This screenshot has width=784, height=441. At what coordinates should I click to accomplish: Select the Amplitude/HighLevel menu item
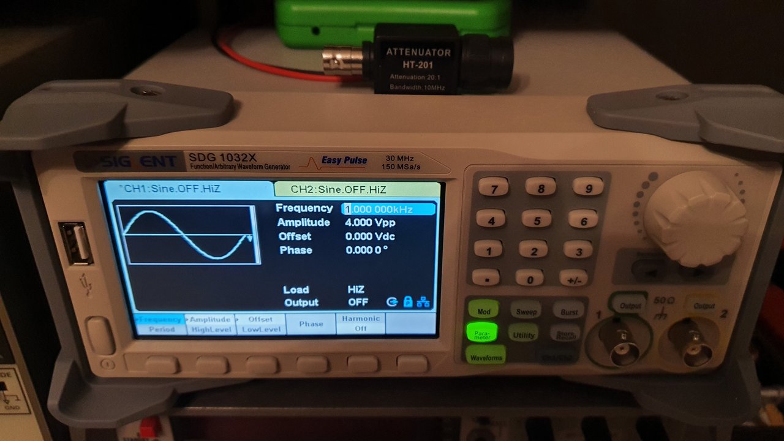[210, 324]
